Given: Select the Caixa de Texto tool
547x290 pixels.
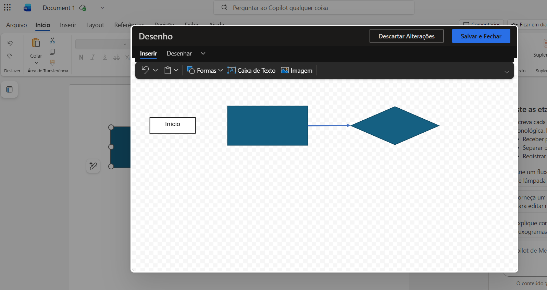Looking at the screenshot, I should pos(252,70).
